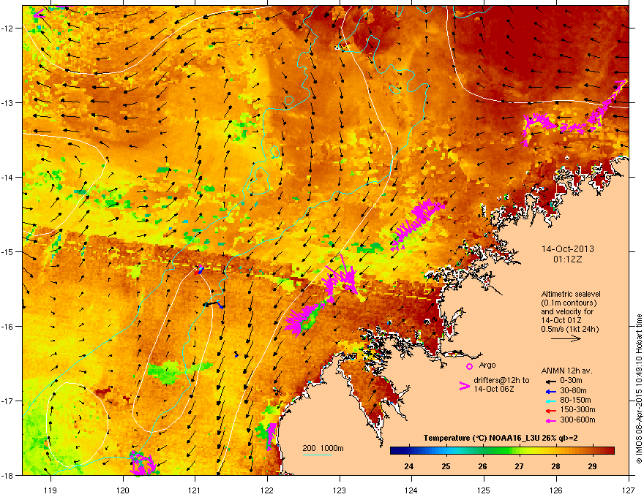Click the longitude axis label 125
The width and height of the screenshot is (644, 497).
pyautogui.click(x=484, y=490)
